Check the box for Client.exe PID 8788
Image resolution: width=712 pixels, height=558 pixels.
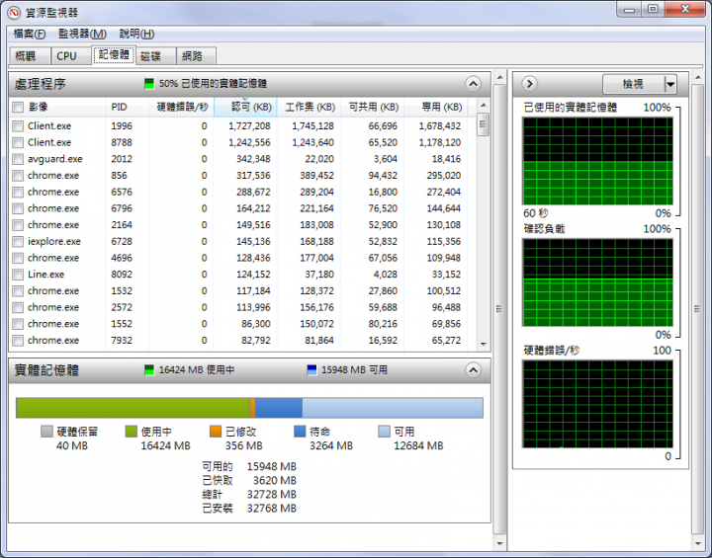(18, 143)
